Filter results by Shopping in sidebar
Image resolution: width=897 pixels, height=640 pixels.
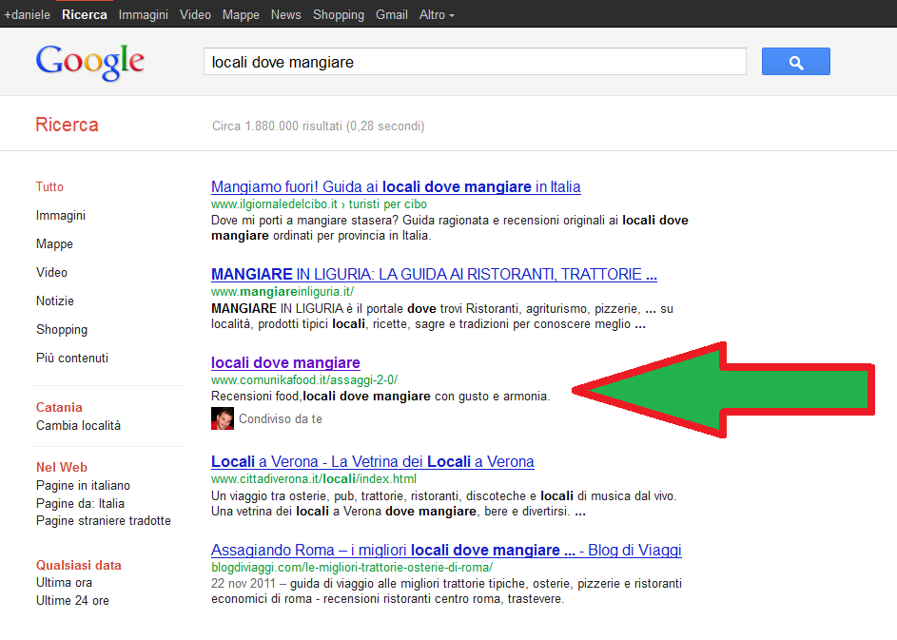(x=62, y=330)
